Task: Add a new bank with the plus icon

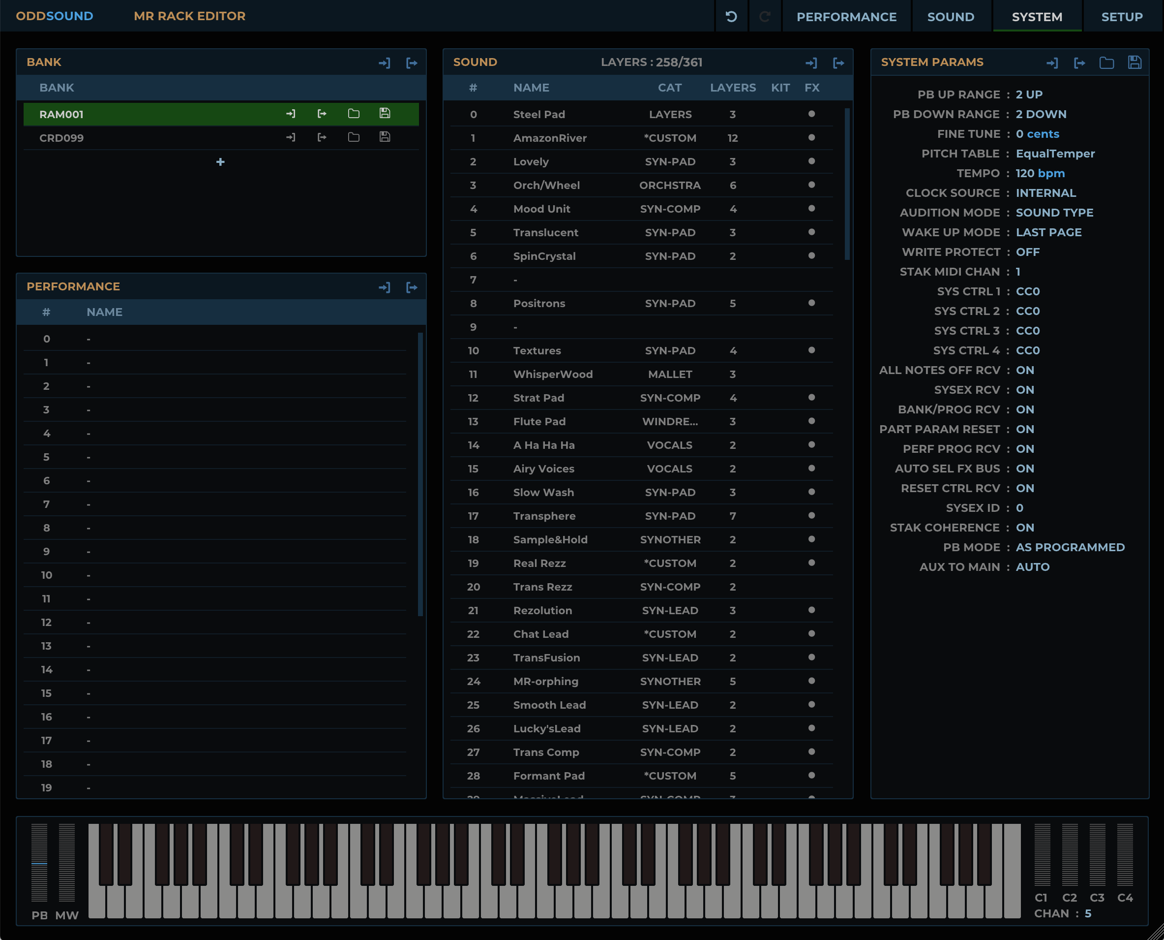Action: [220, 162]
